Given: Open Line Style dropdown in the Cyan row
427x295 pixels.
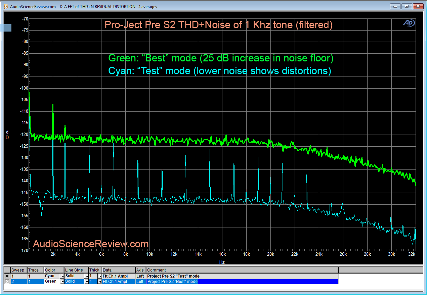Looking at the screenshot, I should click(x=86, y=276).
